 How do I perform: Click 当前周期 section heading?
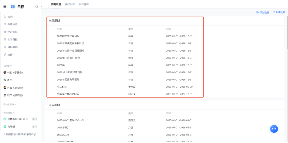point(54,21)
